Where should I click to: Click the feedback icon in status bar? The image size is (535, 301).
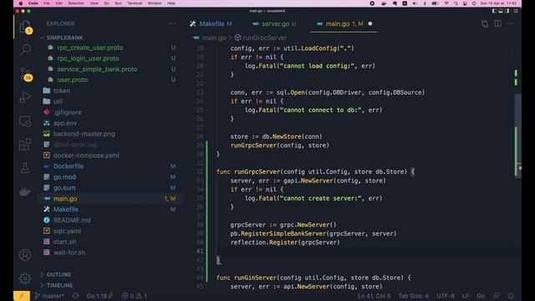pos(497,296)
